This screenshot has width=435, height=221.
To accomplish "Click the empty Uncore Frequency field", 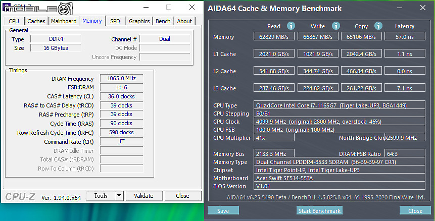I will click(x=165, y=57).
